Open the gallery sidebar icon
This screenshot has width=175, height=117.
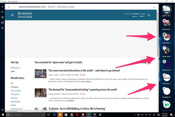(2, 22)
